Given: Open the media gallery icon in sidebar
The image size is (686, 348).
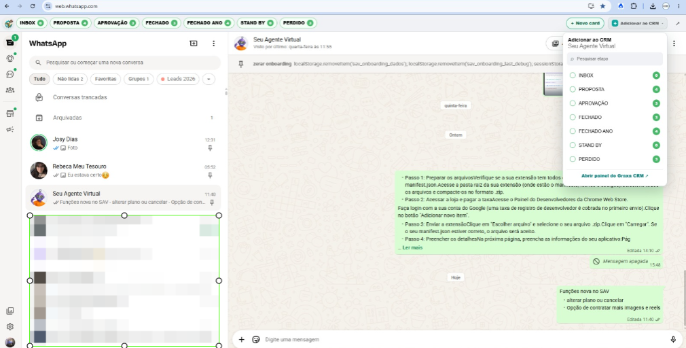Looking at the screenshot, I should tap(10, 311).
